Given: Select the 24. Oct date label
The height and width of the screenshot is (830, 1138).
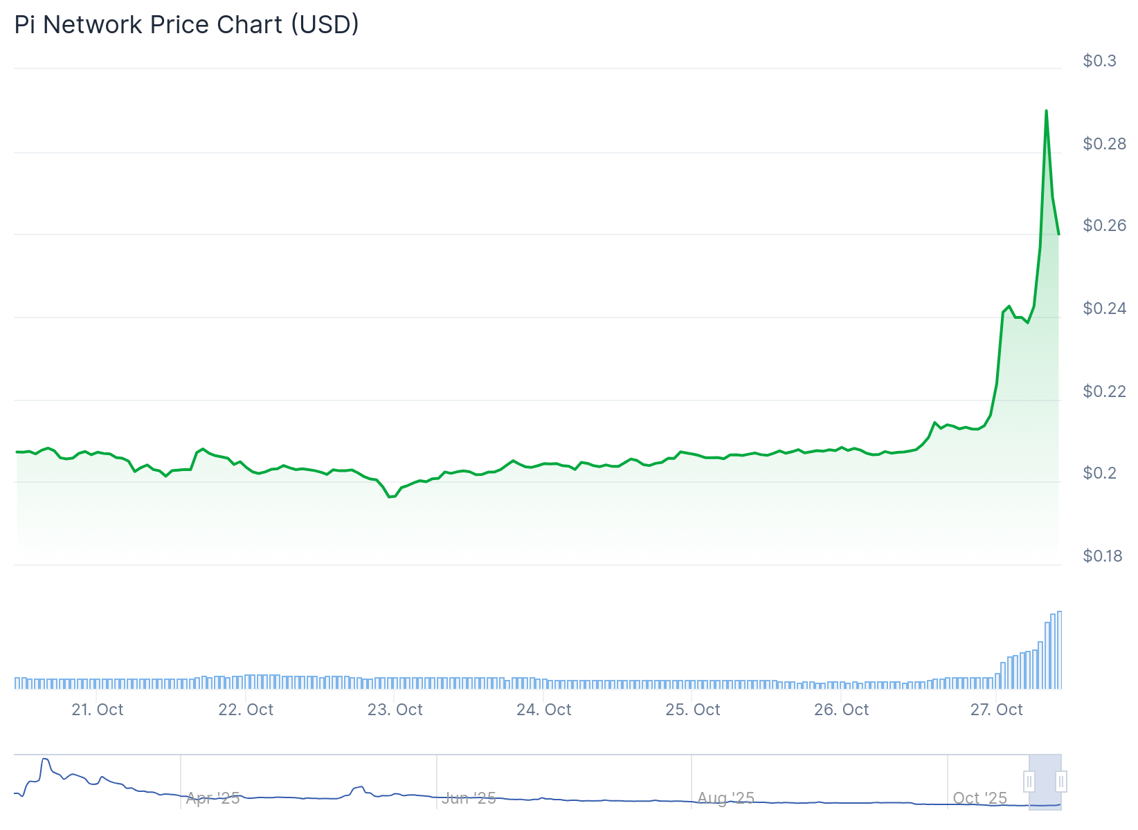Looking at the screenshot, I should [544, 710].
